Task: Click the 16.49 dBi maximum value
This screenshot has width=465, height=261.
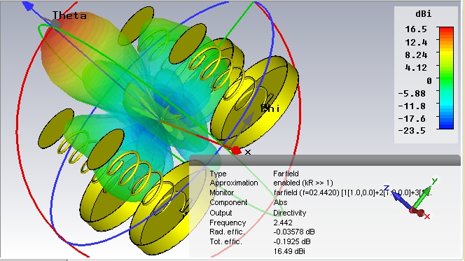Action: (x=289, y=251)
